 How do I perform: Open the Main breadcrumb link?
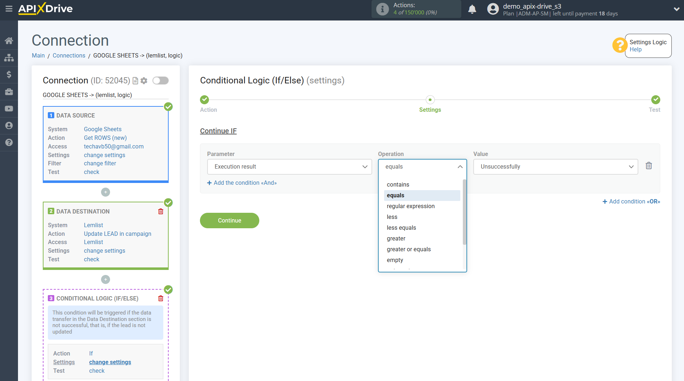tap(38, 55)
